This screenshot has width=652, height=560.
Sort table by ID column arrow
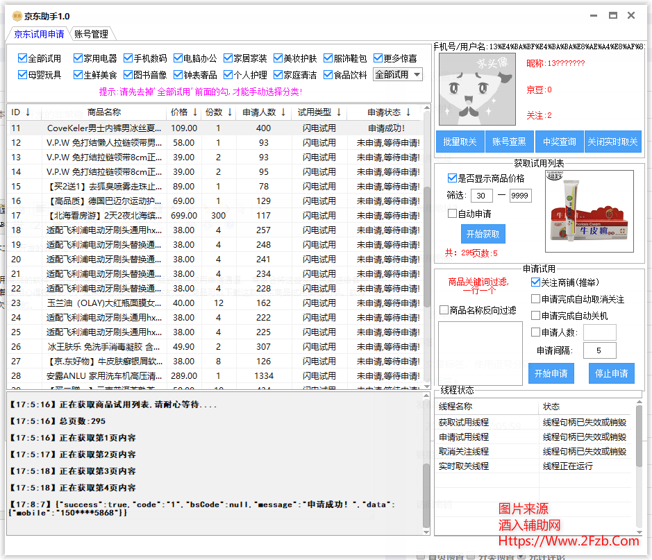[28, 112]
